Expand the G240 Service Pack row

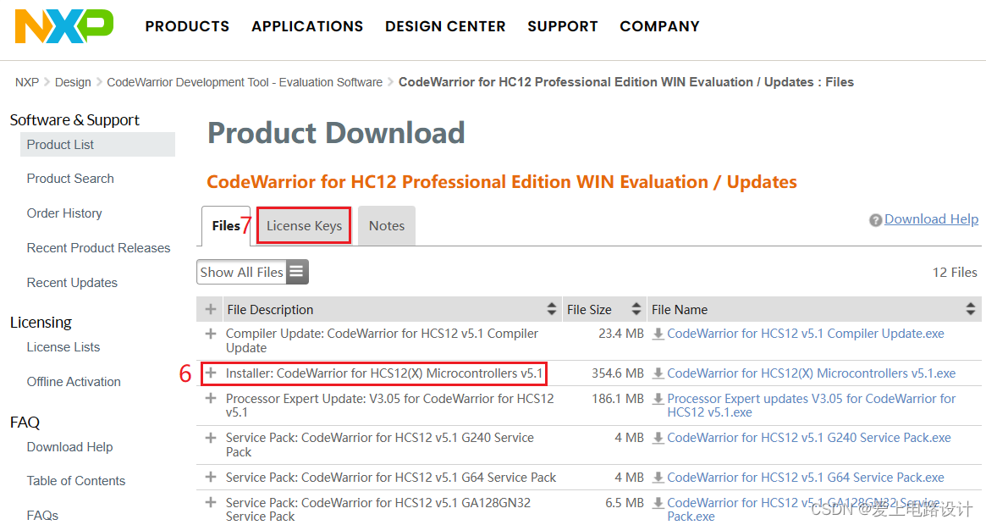[x=211, y=438]
